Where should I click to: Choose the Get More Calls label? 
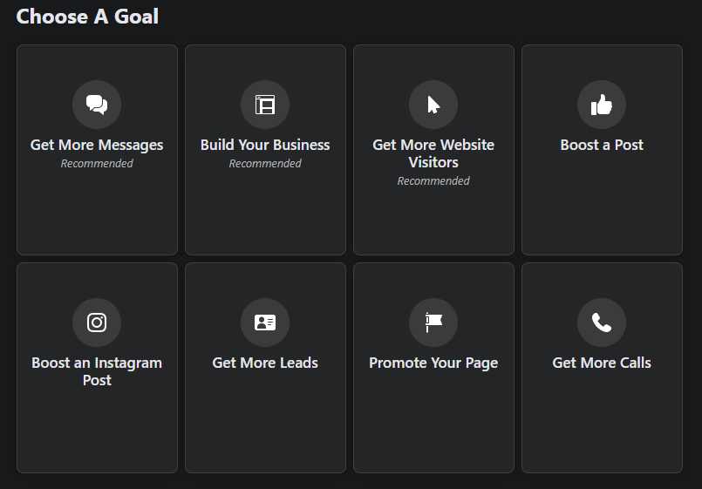tap(602, 363)
